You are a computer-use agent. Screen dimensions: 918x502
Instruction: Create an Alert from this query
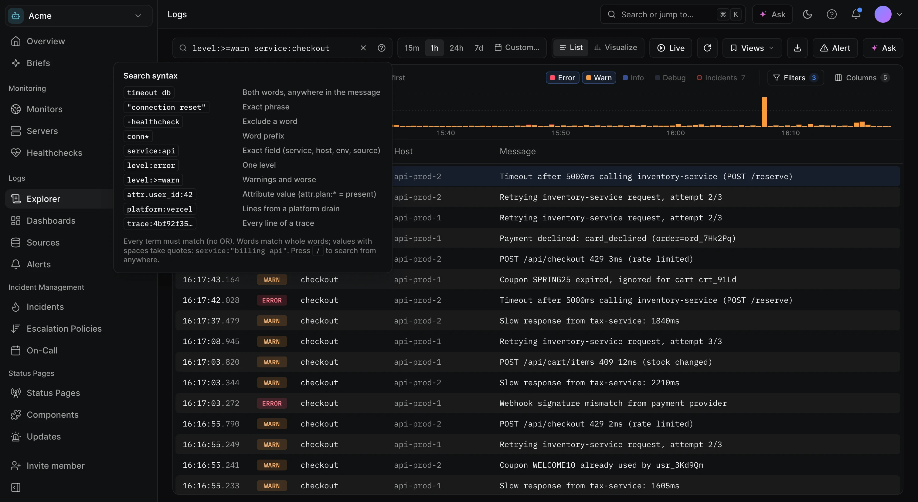[835, 48]
